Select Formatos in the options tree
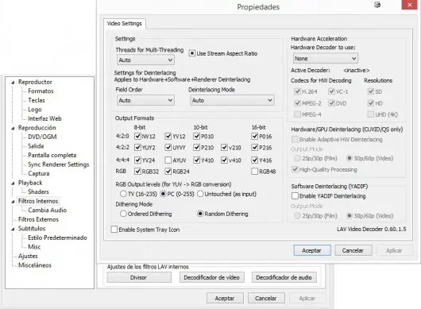This screenshot has height=309, width=421. [x=41, y=91]
